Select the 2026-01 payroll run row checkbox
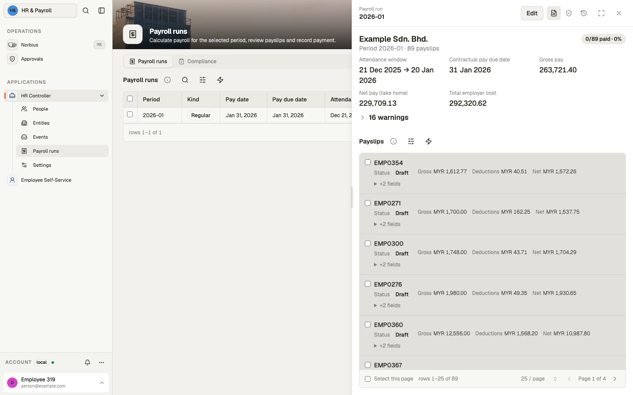Image resolution: width=633 pixels, height=395 pixels. pos(130,115)
